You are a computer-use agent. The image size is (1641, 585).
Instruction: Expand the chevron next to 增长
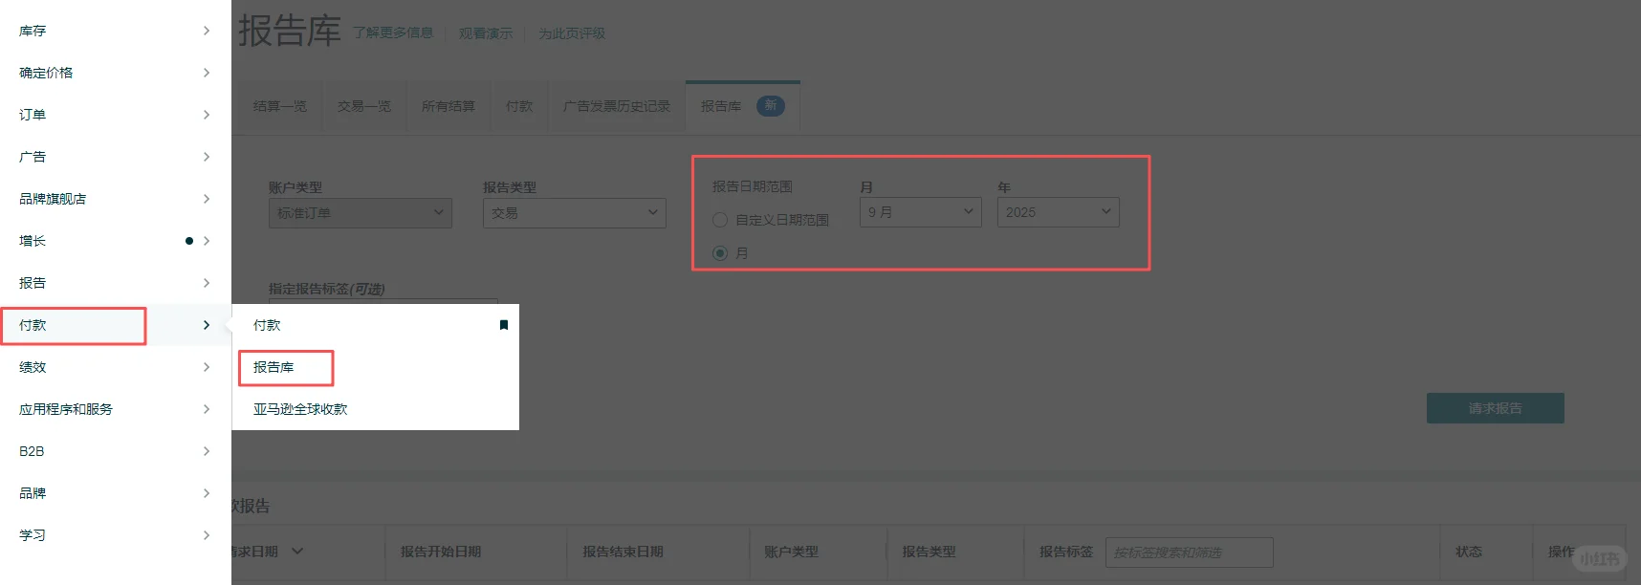pyautogui.click(x=207, y=241)
